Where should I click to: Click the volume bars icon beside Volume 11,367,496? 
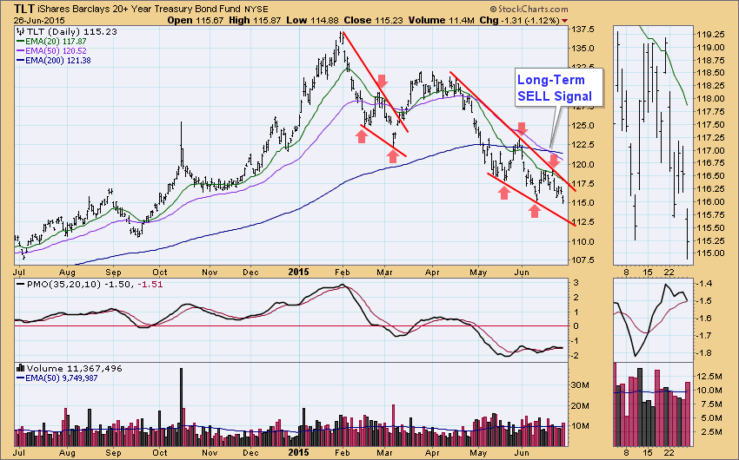point(20,368)
